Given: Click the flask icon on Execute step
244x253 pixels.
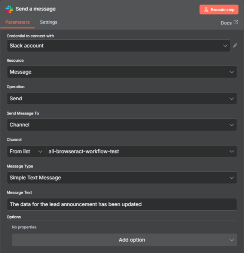Looking at the screenshot, I should [206, 10].
